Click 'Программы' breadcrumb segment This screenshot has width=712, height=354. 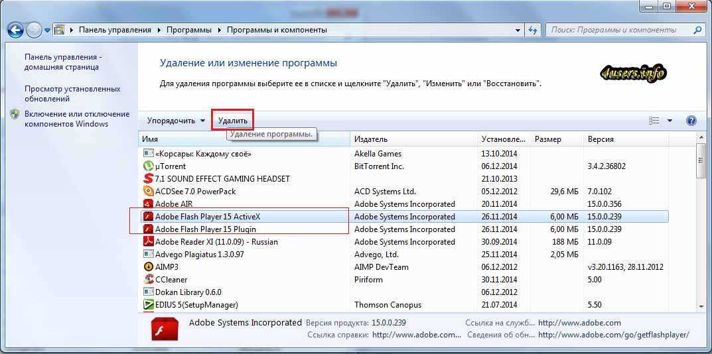[189, 30]
